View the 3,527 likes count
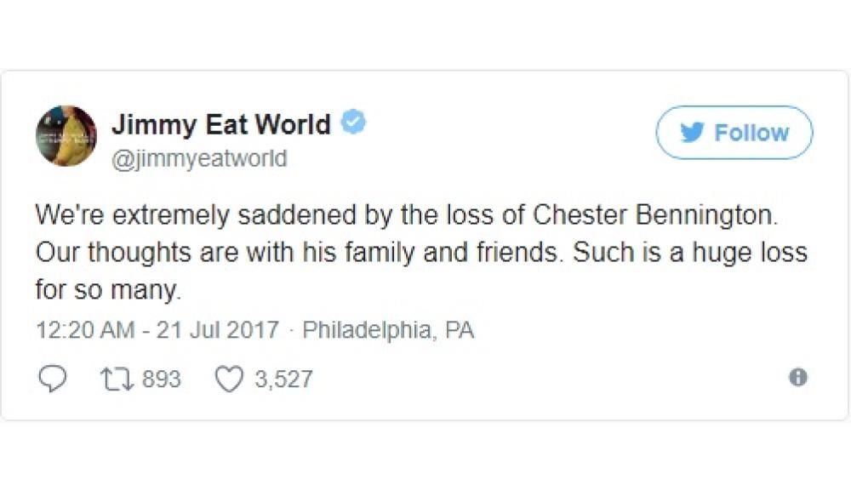This screenshot has width=851, height=502. point(283,379)
